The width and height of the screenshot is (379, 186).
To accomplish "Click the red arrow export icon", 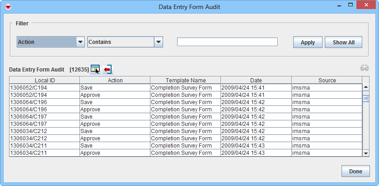I will tap(108, 69).
